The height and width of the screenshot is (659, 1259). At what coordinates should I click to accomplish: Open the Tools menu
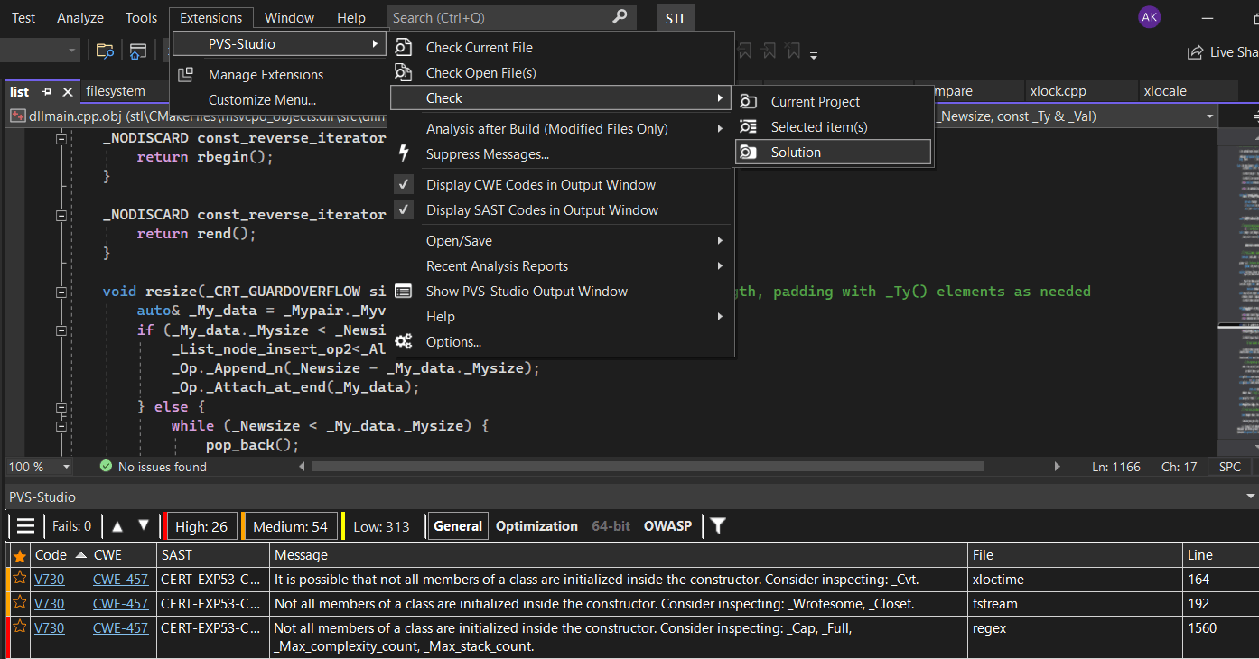[141, 17]
